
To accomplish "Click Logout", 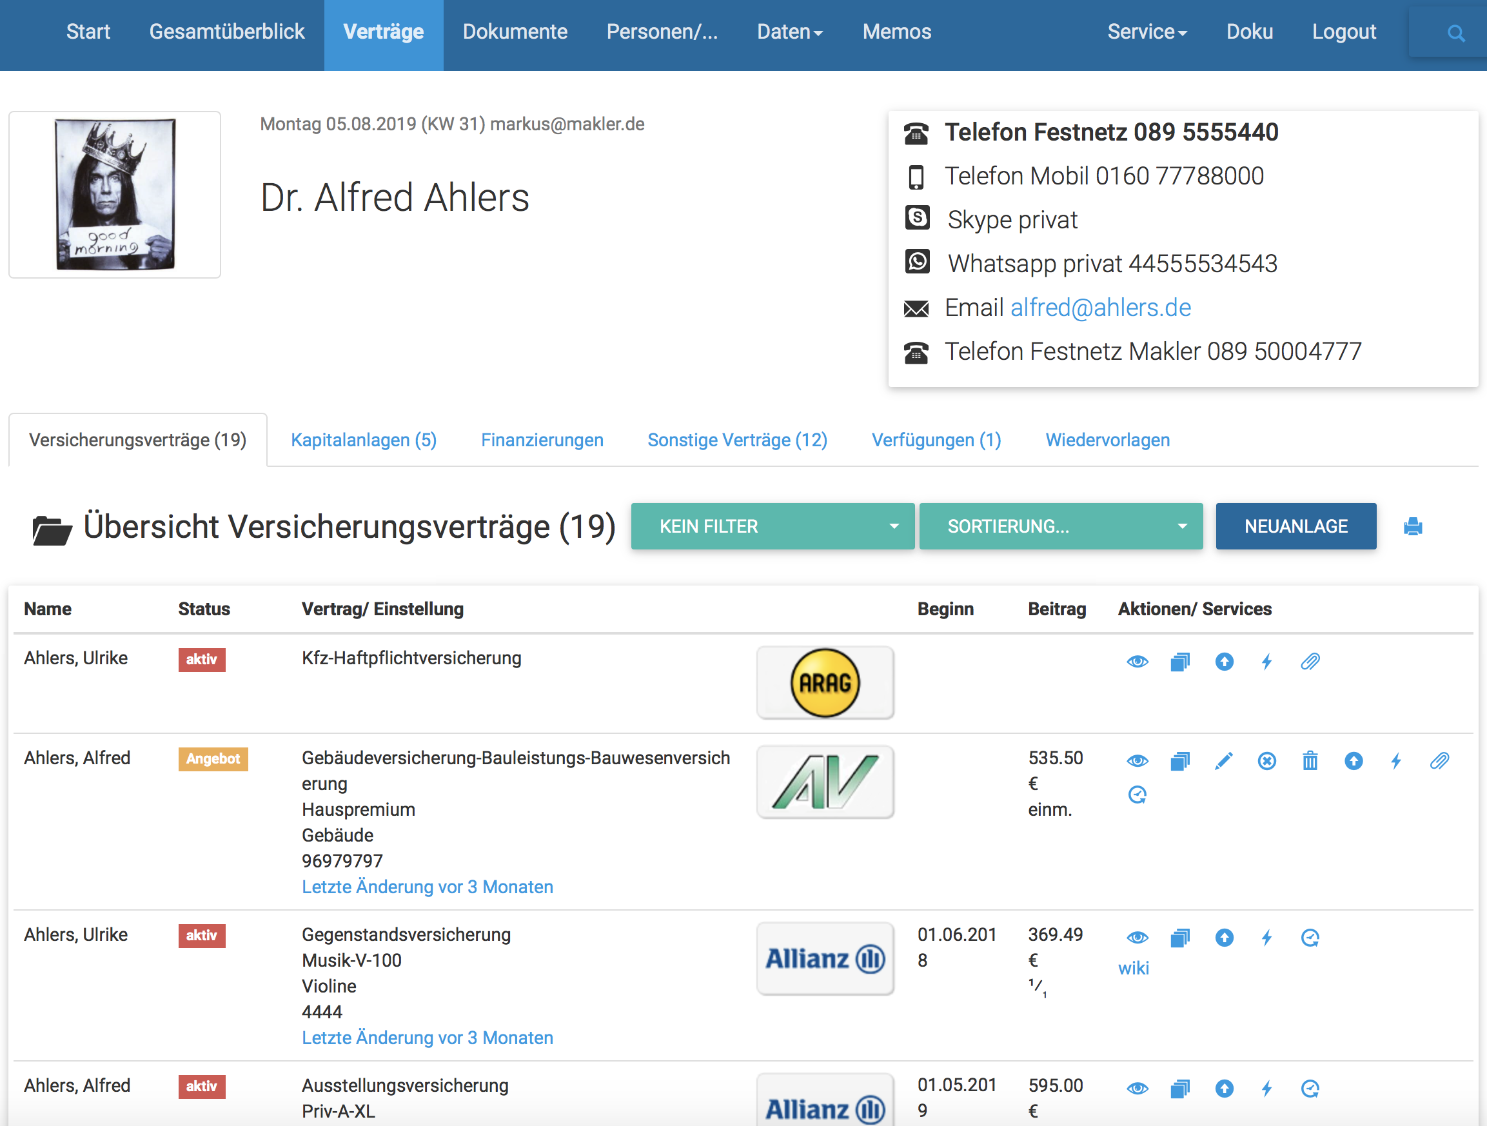I will click(1344, 32).
